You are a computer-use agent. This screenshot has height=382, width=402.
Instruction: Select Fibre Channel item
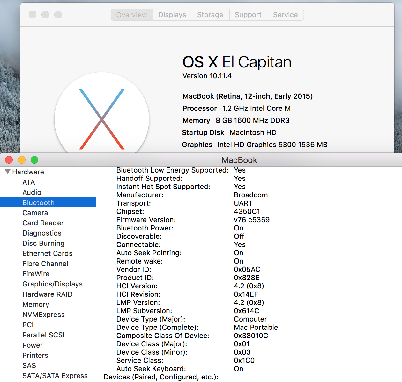45,264
